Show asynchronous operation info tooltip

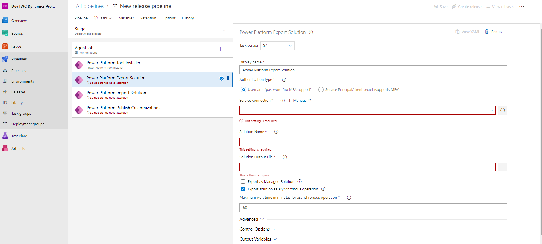323,189
